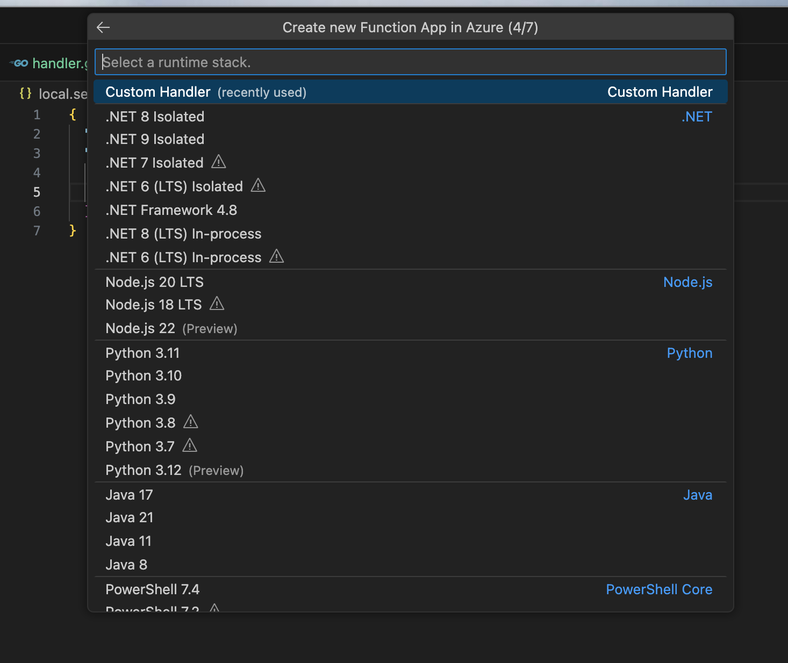
Task: Click warning icon beside Python 3.7
Action: click(190, 445)
